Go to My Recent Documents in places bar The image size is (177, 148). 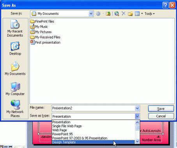click(15, 28)
